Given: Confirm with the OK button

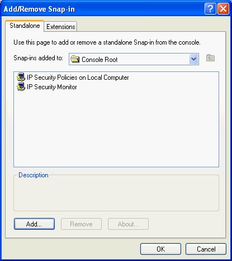Looking at the screenshot, I should 160,249.
